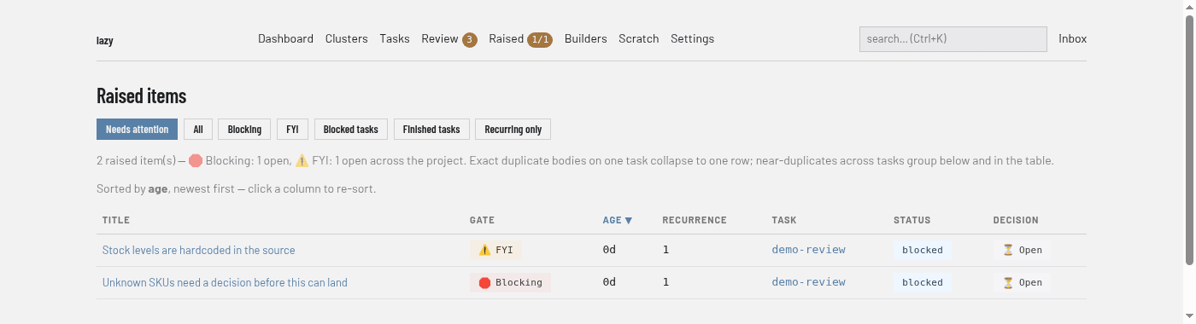Sort by the Task column header
Image resolution: width=1196 pixels, height=324 pixels.
[783, 220]
